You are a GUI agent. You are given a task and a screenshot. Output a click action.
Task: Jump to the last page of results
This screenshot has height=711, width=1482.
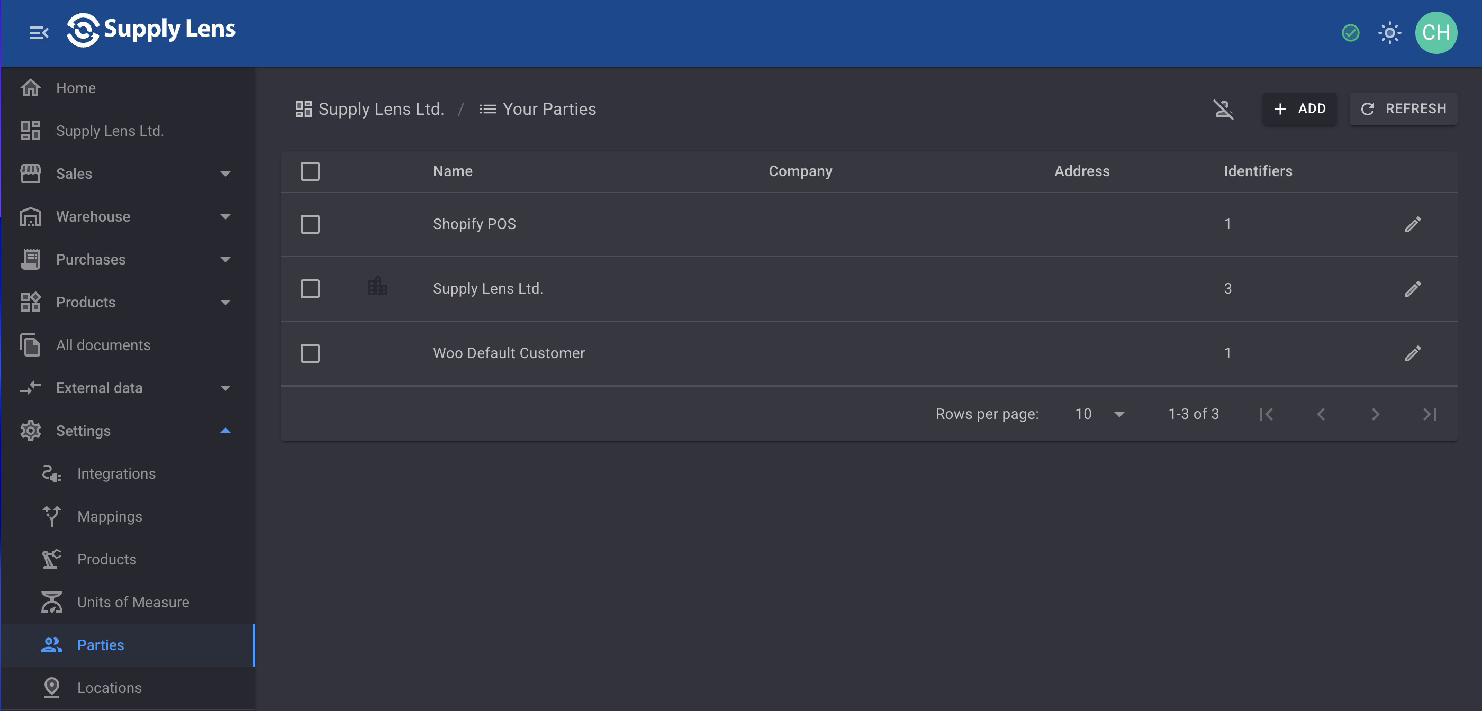click(1430, 414)
